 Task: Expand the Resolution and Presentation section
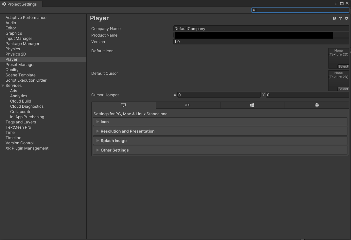pyautogui.click(x=97, y=131)
